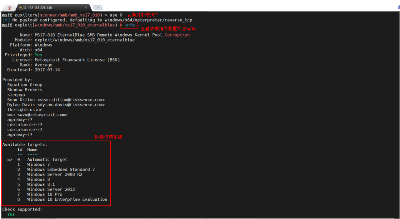This screenshot has height=219, width=400.
Task: Open the Home tab with house icon
Action: (9, 7)
